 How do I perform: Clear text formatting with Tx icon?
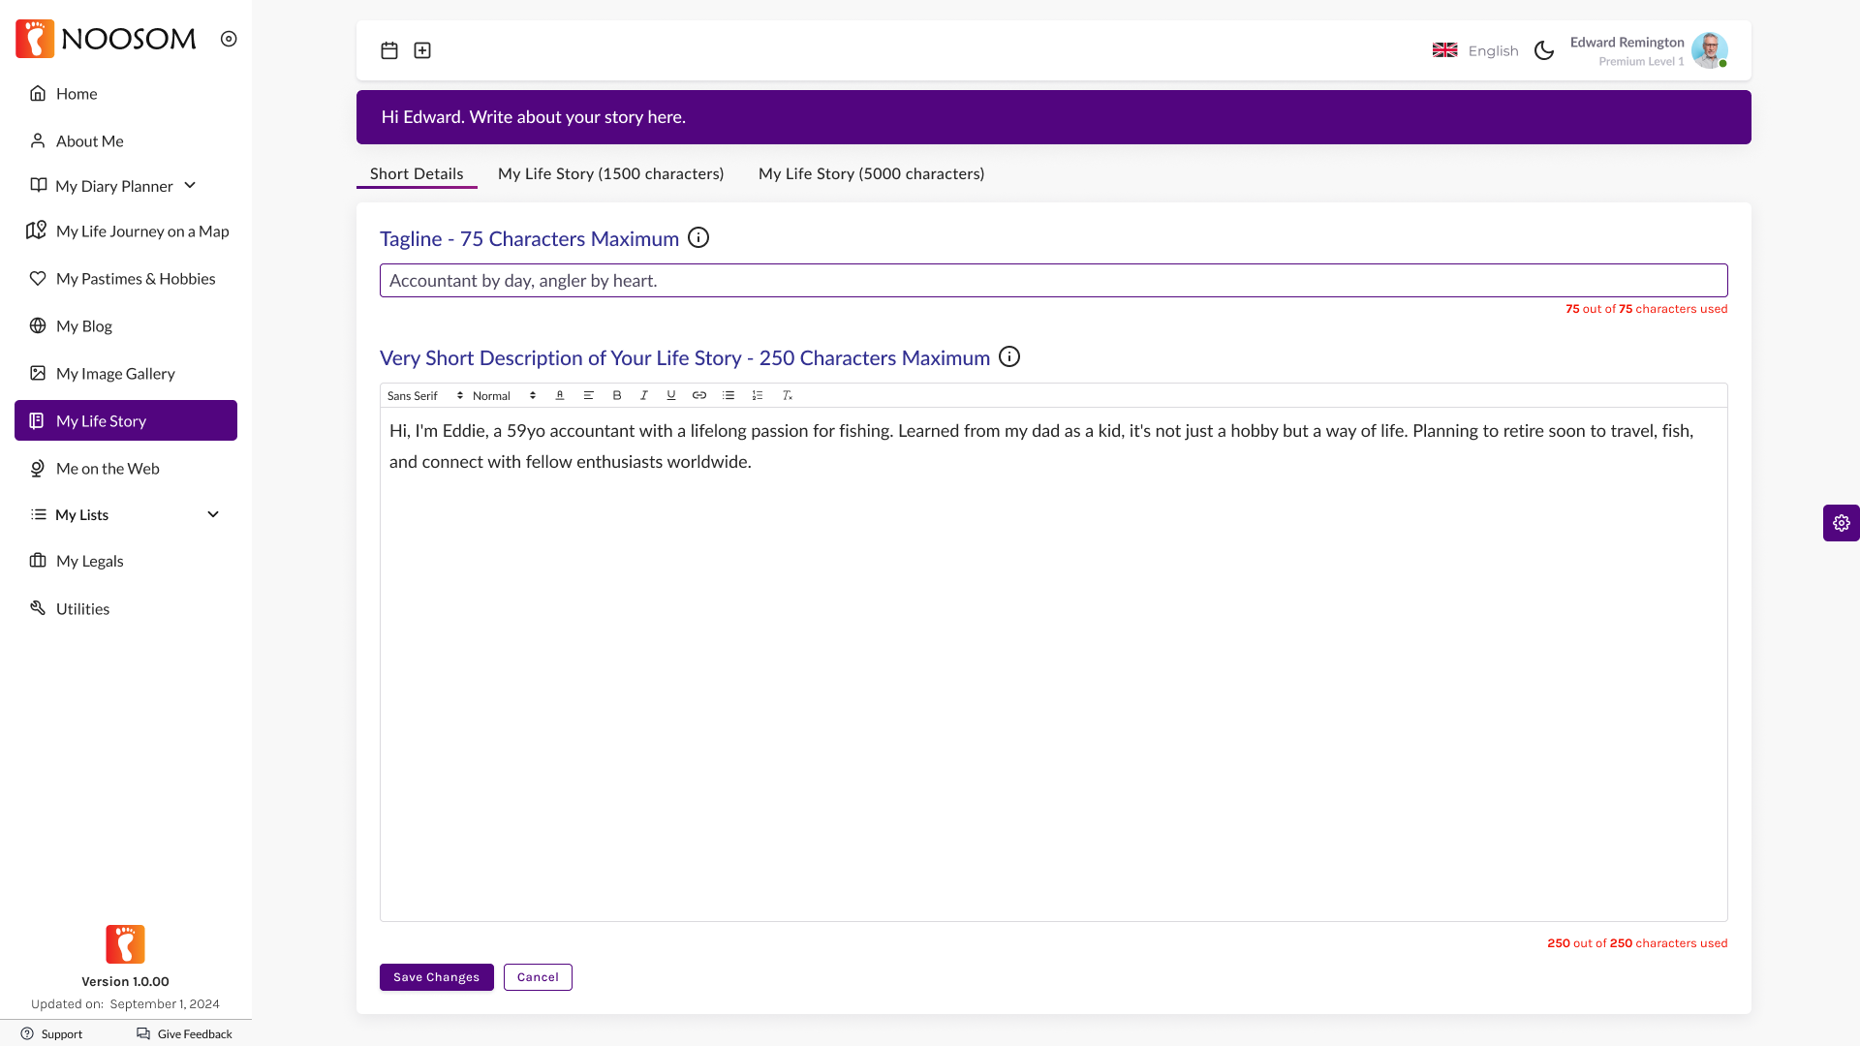[x=788, y=395]
